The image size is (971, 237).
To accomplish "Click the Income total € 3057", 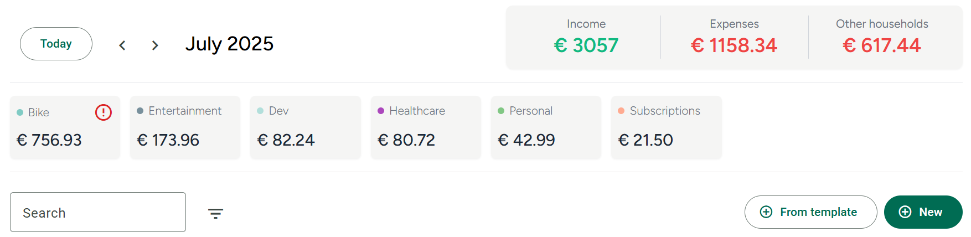I will (586, 45).
